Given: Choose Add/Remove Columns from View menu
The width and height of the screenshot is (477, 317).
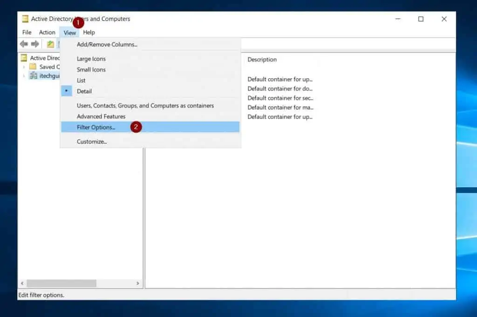Looking at the screenshot, I should 150,44.
